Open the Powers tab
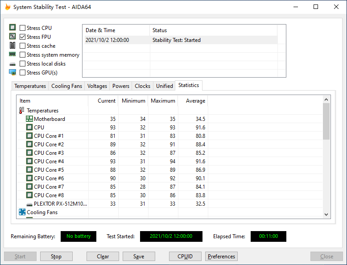This screenshot has width=347, height=265. tap(121, 86)
